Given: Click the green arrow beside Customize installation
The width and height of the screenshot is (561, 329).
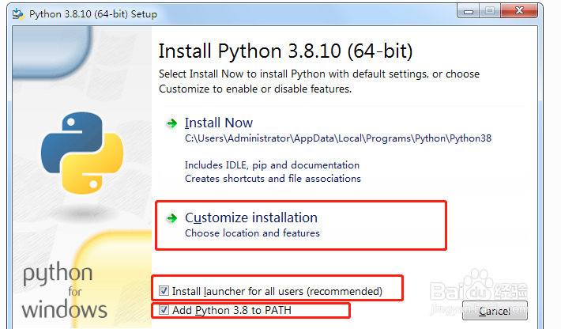Looking at the screenshot, I should (x=172, y=218).
